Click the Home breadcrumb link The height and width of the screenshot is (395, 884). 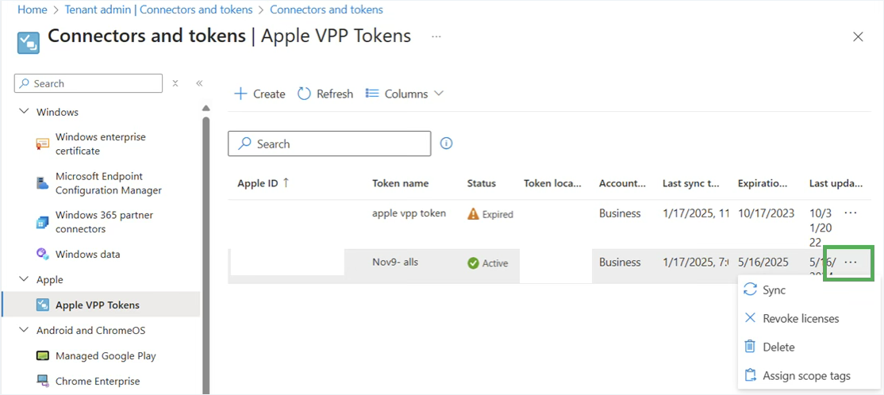[33, 10]
